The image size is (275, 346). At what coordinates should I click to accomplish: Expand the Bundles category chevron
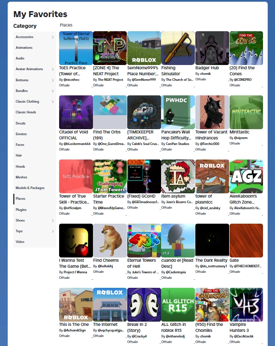53,91
